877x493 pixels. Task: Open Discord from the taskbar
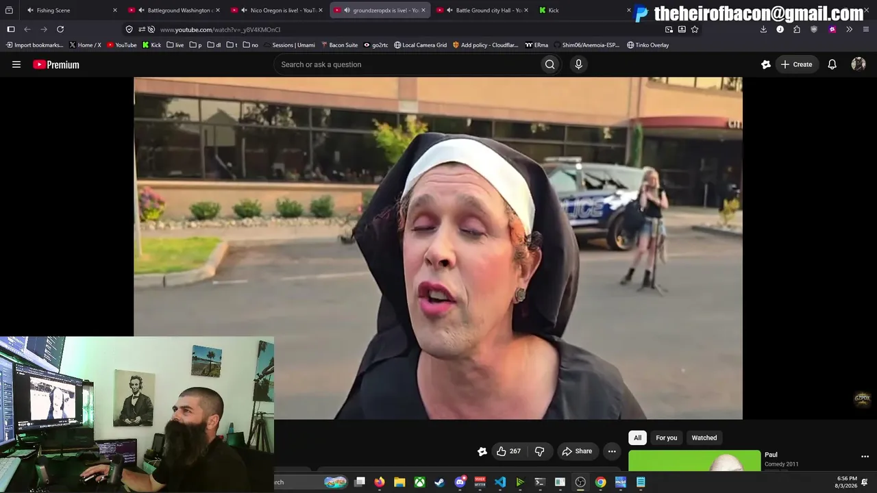pos(460,482)
